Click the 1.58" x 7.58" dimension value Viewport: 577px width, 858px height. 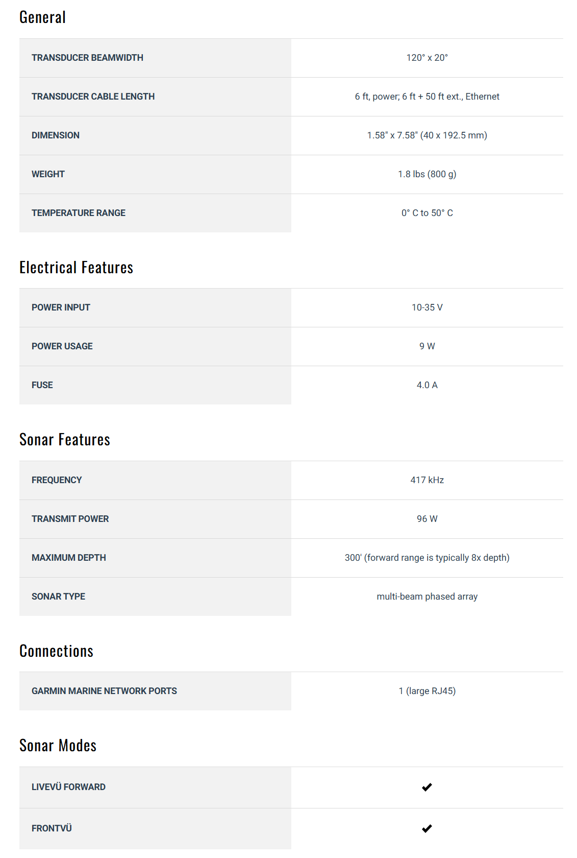(x=427, y=135)
